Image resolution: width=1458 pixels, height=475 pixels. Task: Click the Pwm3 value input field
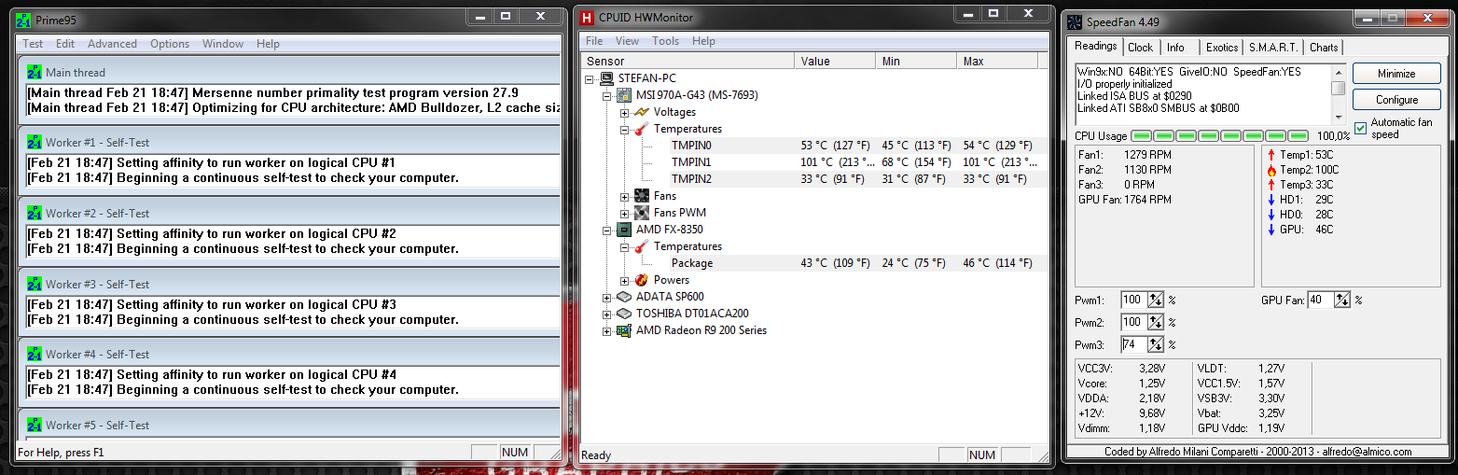(1133, 344)
